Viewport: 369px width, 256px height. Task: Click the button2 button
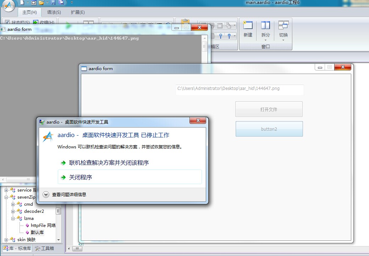pyautogui.click(x=269, y=129)
